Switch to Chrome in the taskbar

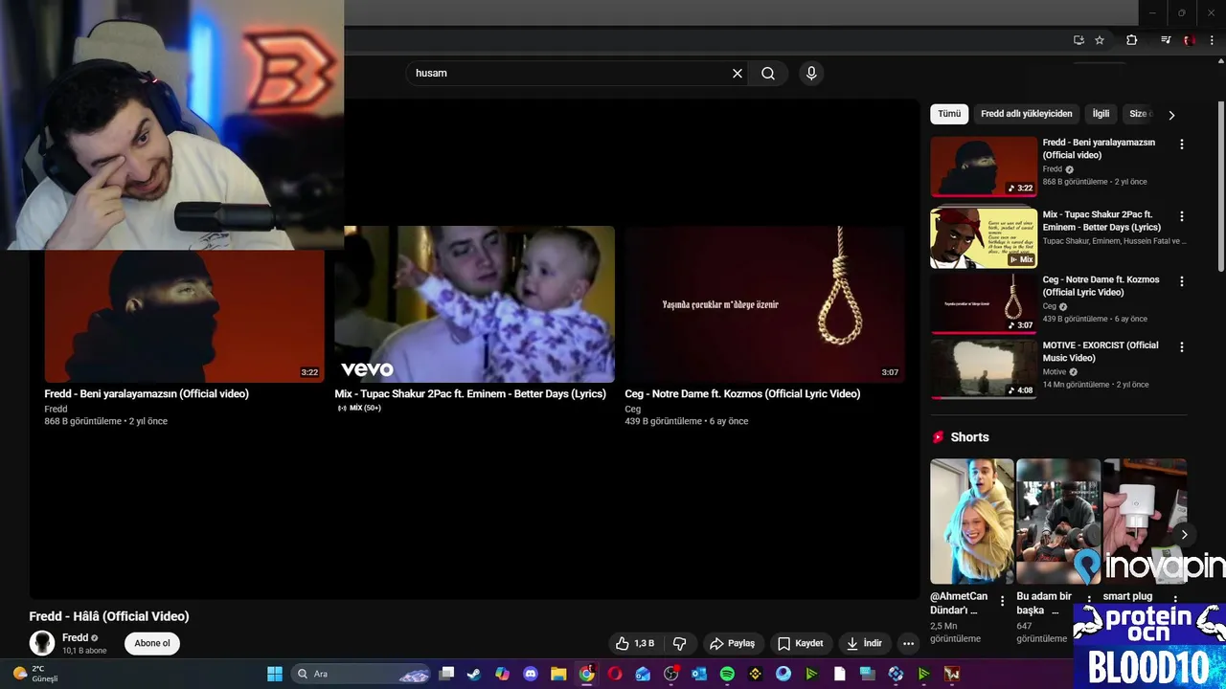pyautogui.click(x=587, y=674)
